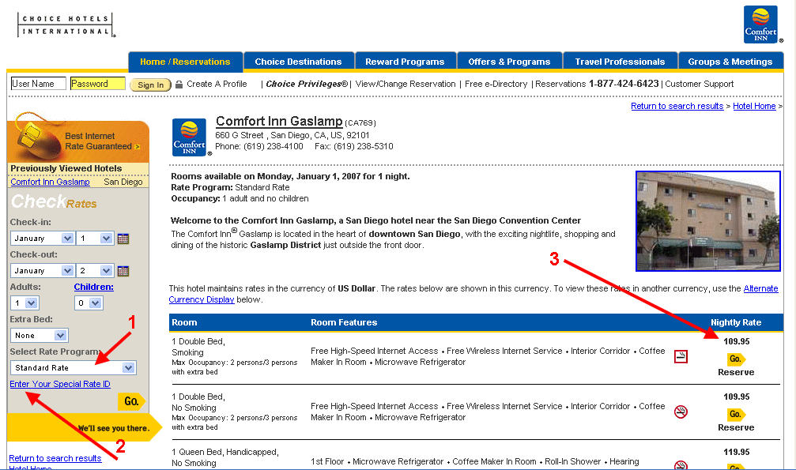Open the Groups & Meetings tab
Viewport: 796px width, 470px height.
point(730,62)
